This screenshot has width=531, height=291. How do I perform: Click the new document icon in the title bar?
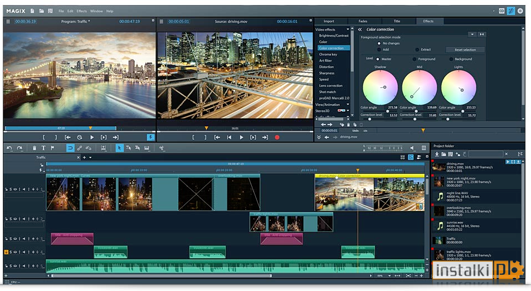[x=32, y=11]
